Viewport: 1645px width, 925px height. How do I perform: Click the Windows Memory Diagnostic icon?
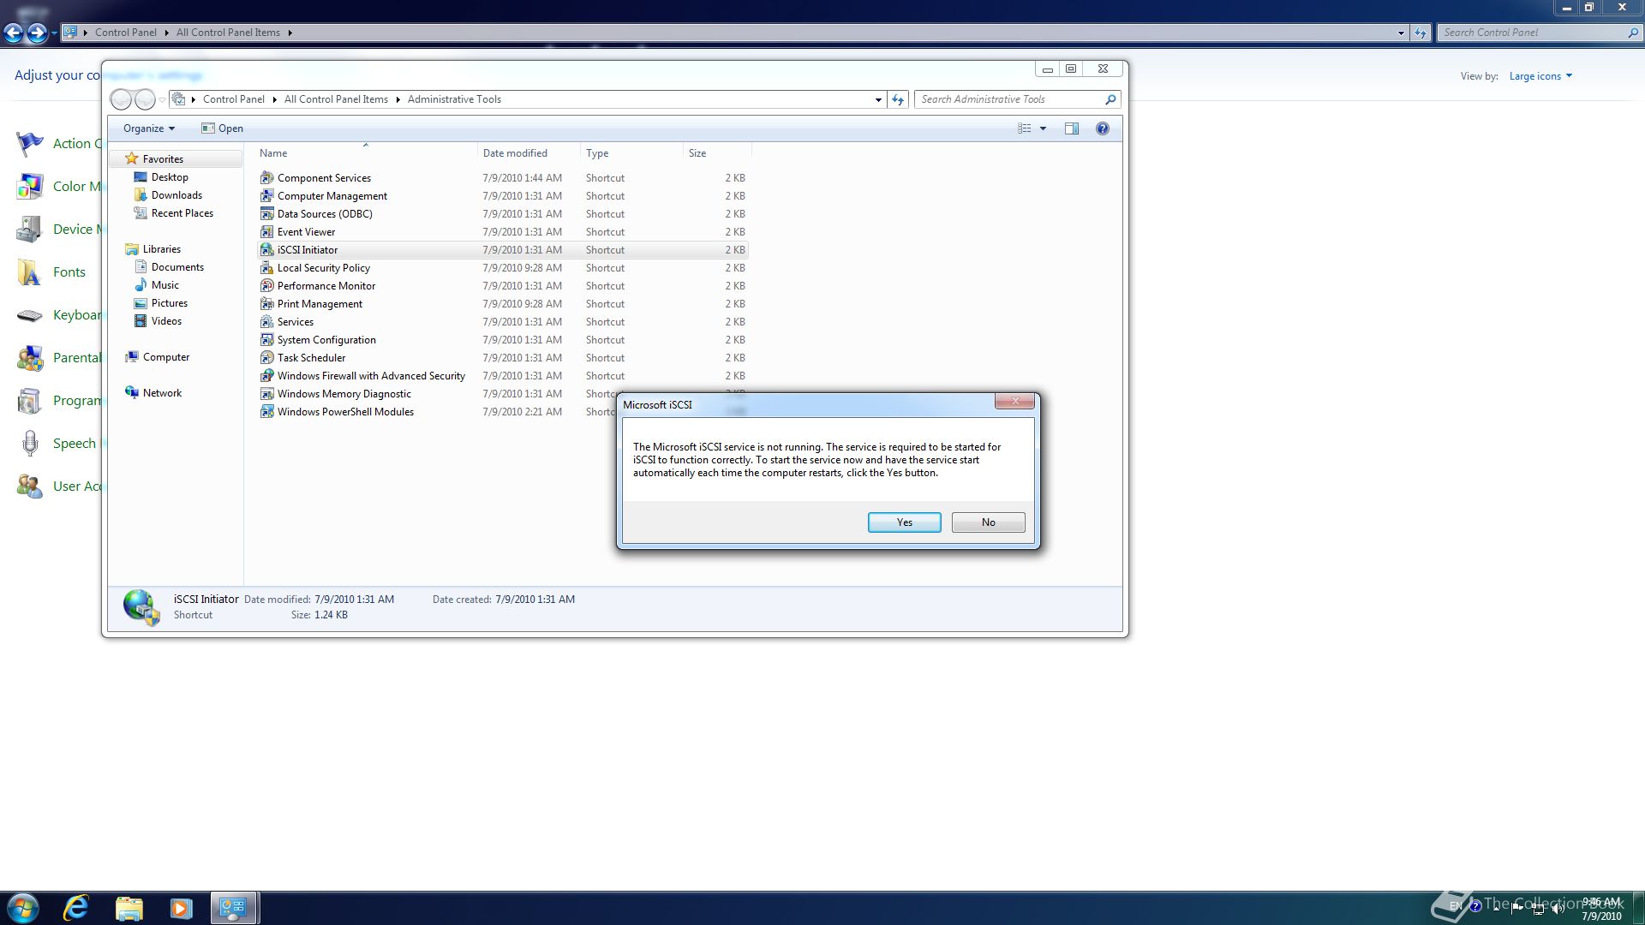(266, 394)
